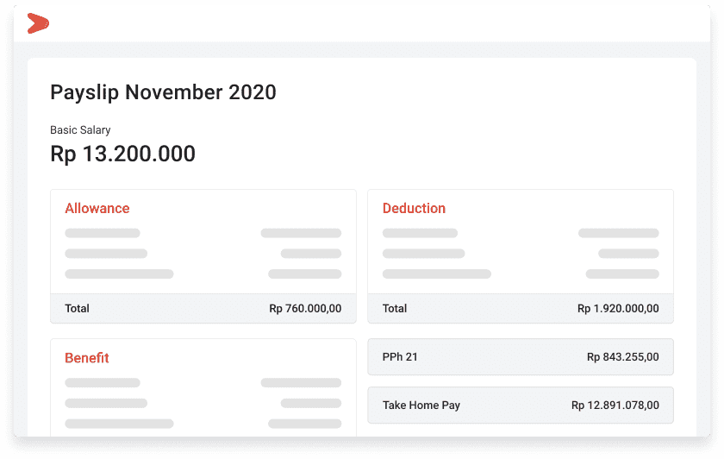This screenshot has width=724, height=459.
Task: Click the red arrow logo icon
Action: [x=38, y=23]
